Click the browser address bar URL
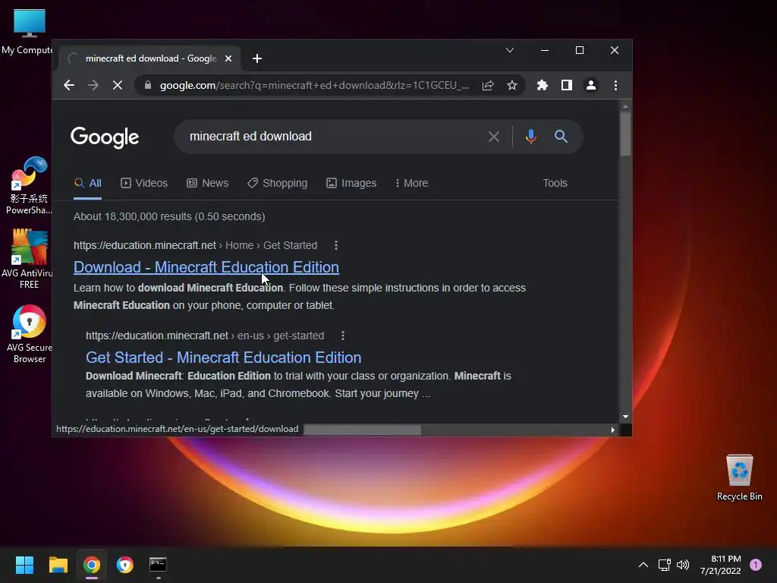777x583 pixels. pos(314,85)
